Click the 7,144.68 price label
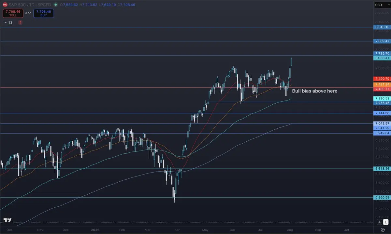 pyautogui.click(x=382, y=113)
